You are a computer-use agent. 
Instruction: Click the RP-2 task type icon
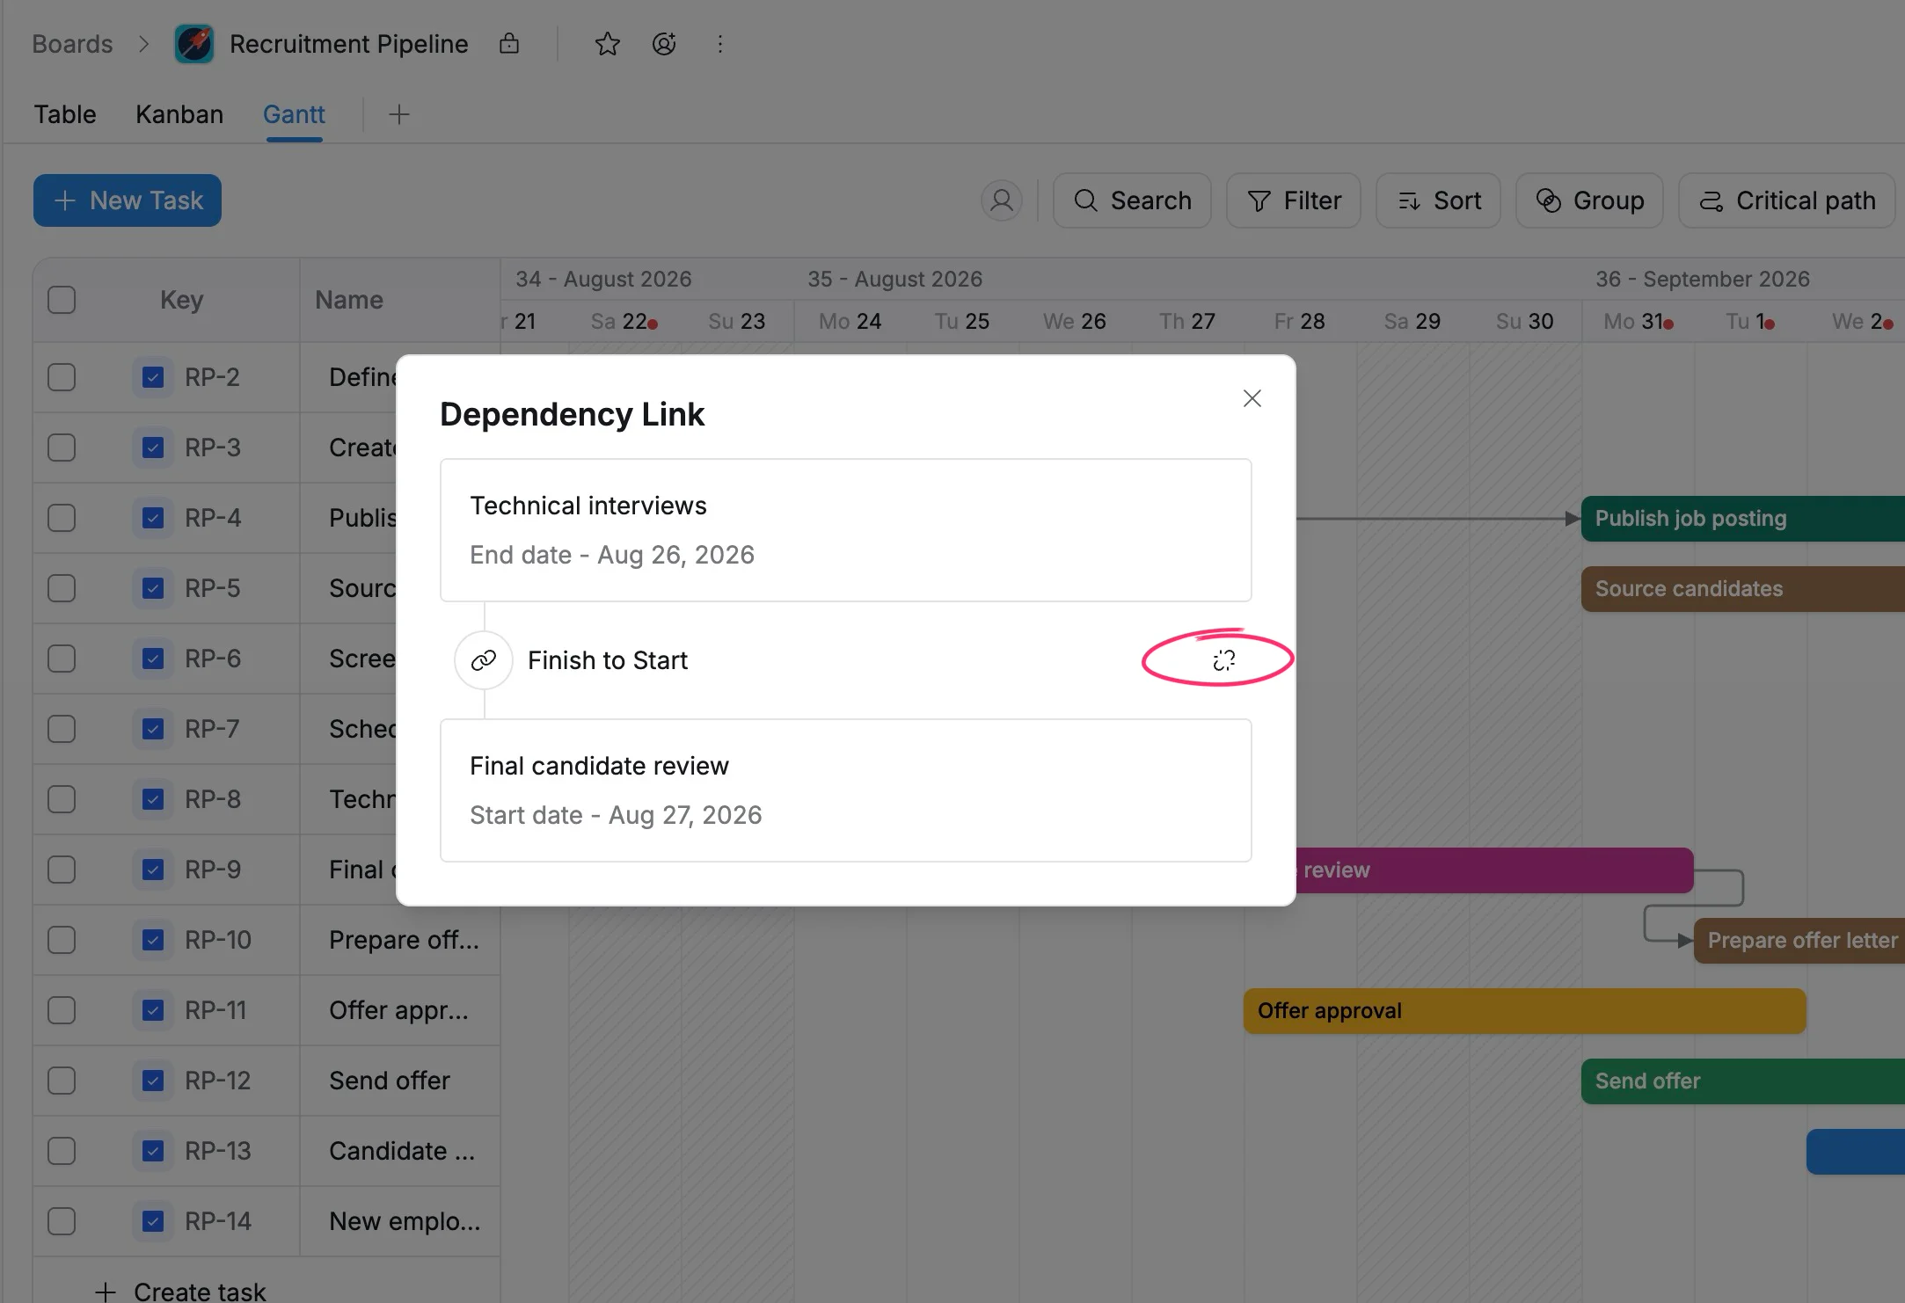tap(153, 377)
